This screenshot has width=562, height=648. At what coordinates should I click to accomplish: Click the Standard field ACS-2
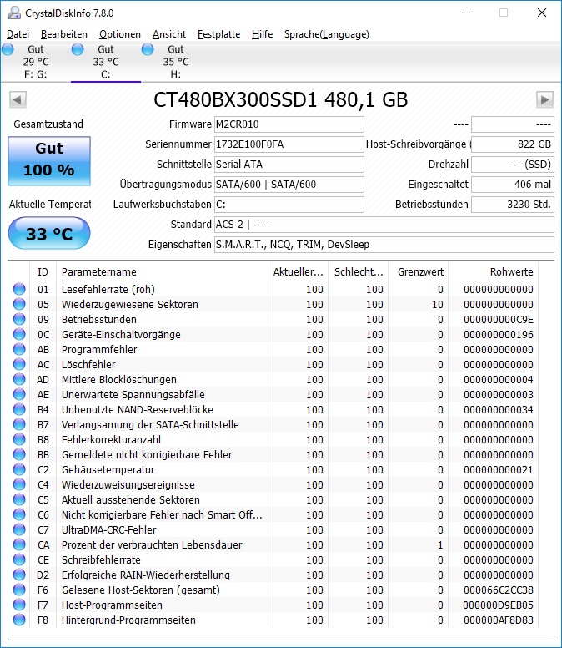click(384, 225)
